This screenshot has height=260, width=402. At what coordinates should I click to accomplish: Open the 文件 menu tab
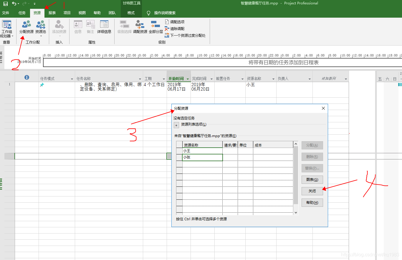point(6,13)
